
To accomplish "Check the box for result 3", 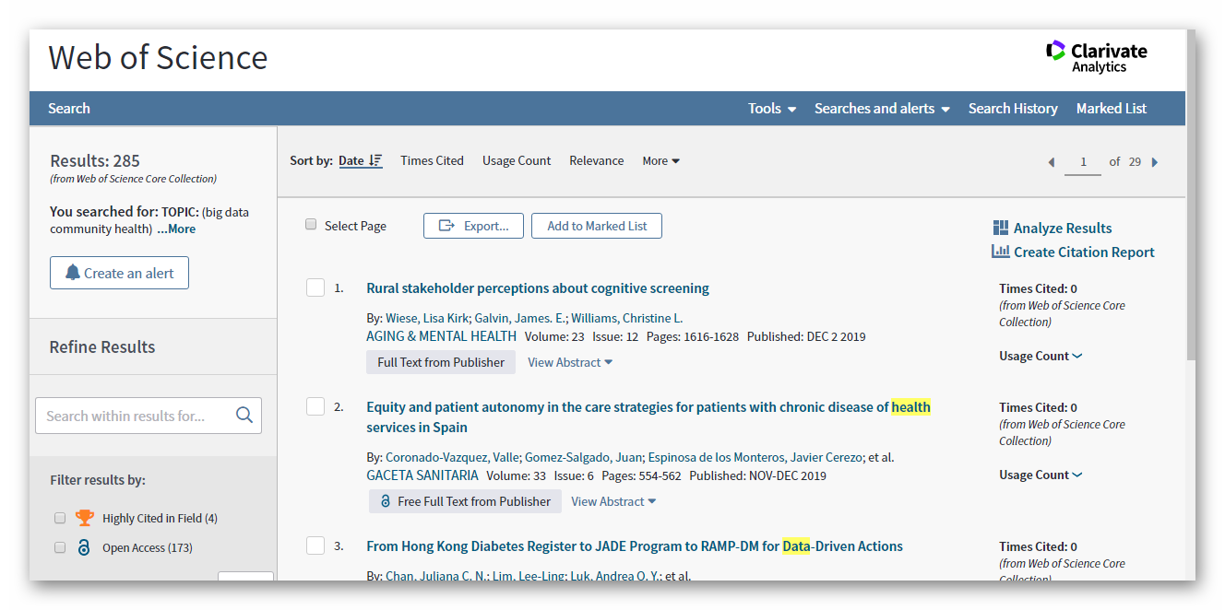I will [x=315, y=545].
